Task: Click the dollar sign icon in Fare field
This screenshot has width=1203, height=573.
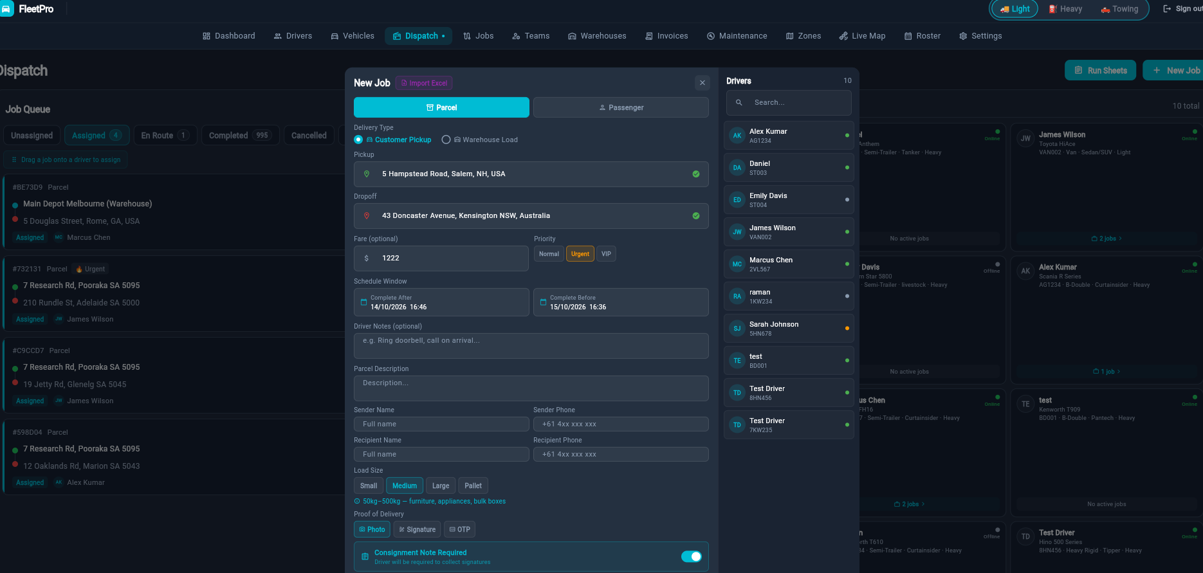Action: pyautogui.click(x=367, y=259)
